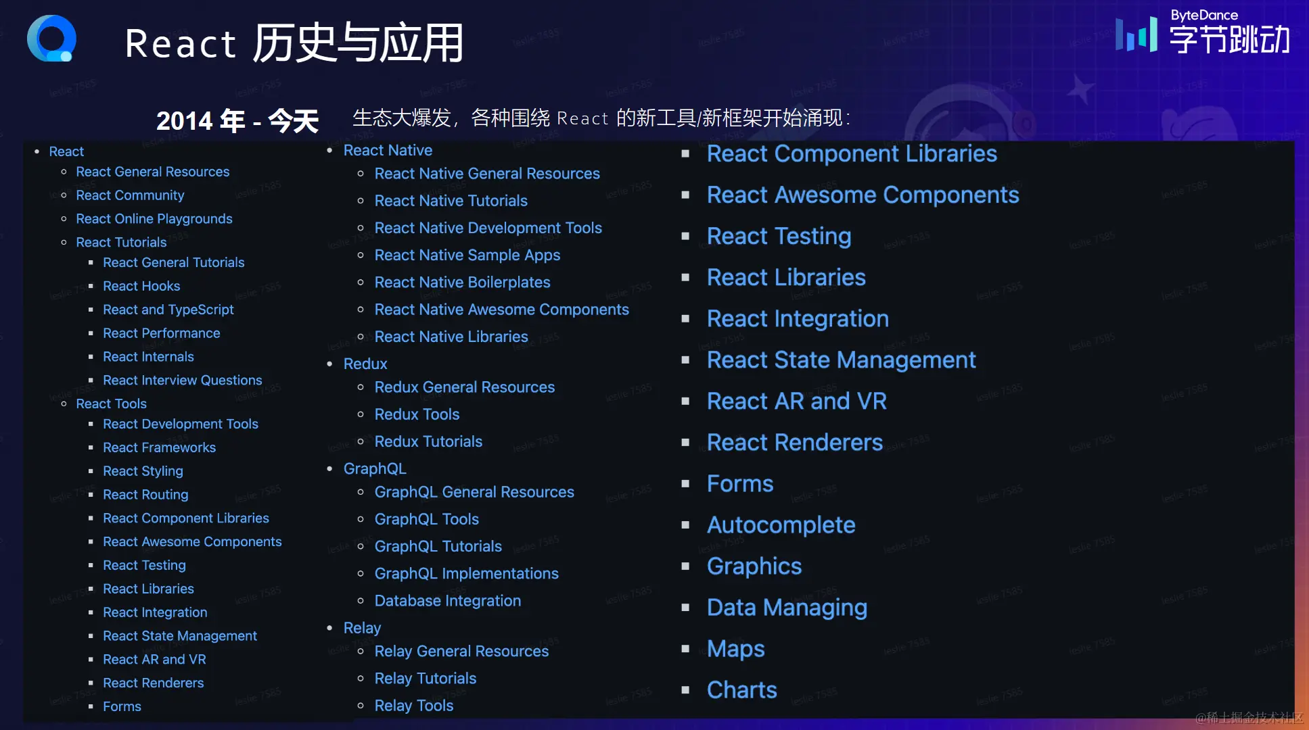Image resolution: width=1309 pixels, height=730 pixels.
Task: Click the Relay Tutorials link
Action: (425, 678)
